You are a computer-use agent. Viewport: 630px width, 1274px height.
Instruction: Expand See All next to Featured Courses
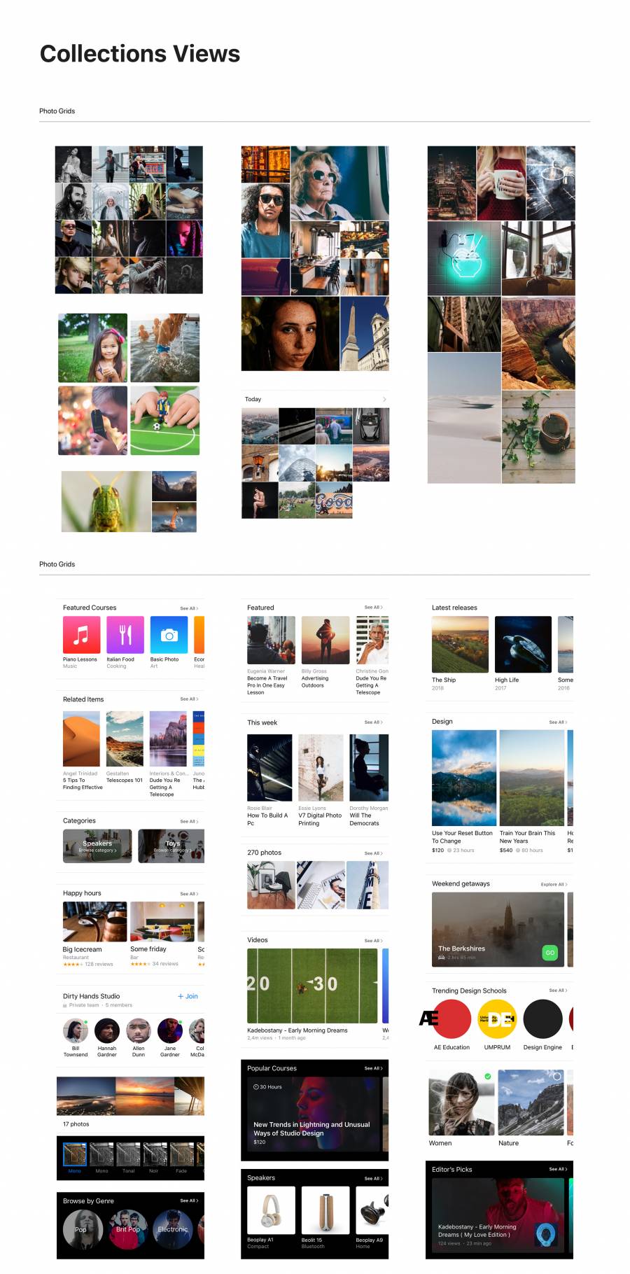coord(189,608)
